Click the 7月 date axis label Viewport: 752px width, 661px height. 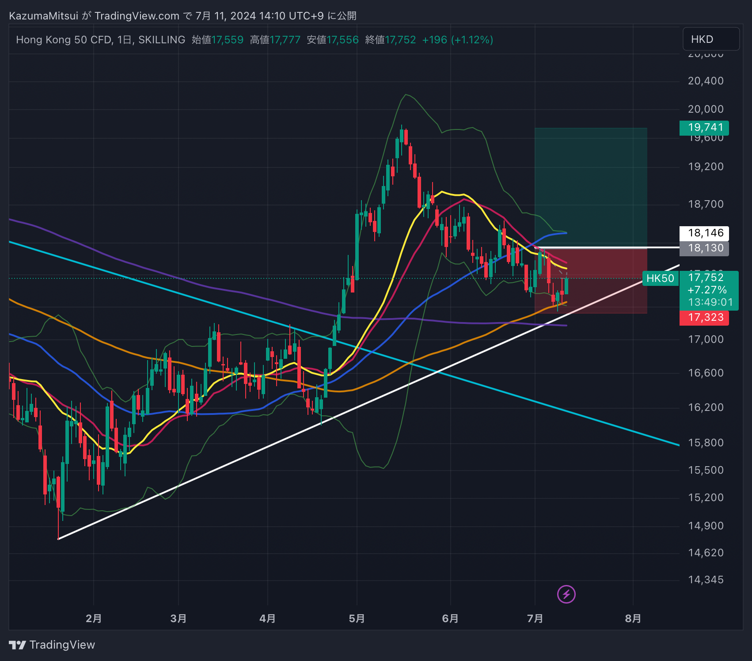point(536,618)
